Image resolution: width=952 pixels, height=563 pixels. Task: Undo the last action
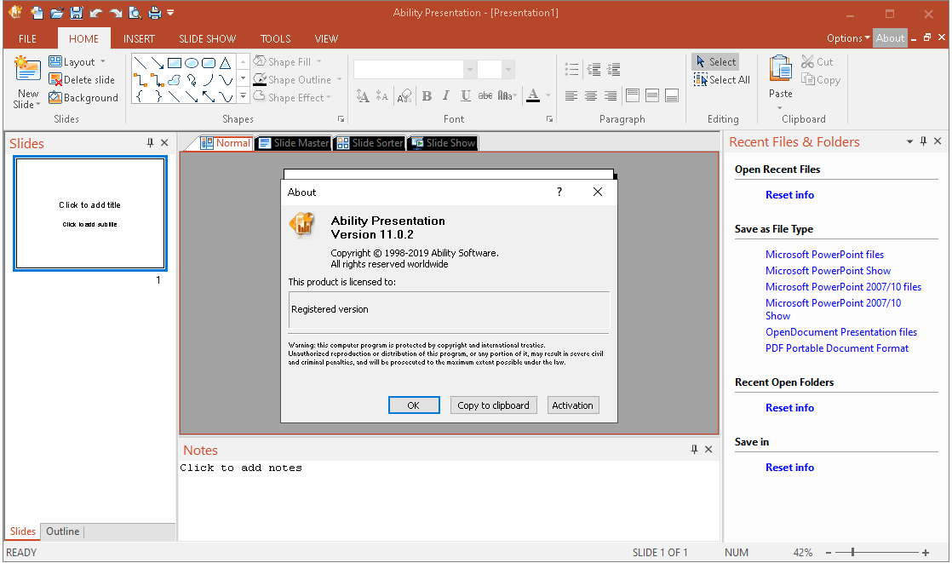pos(95,12)
